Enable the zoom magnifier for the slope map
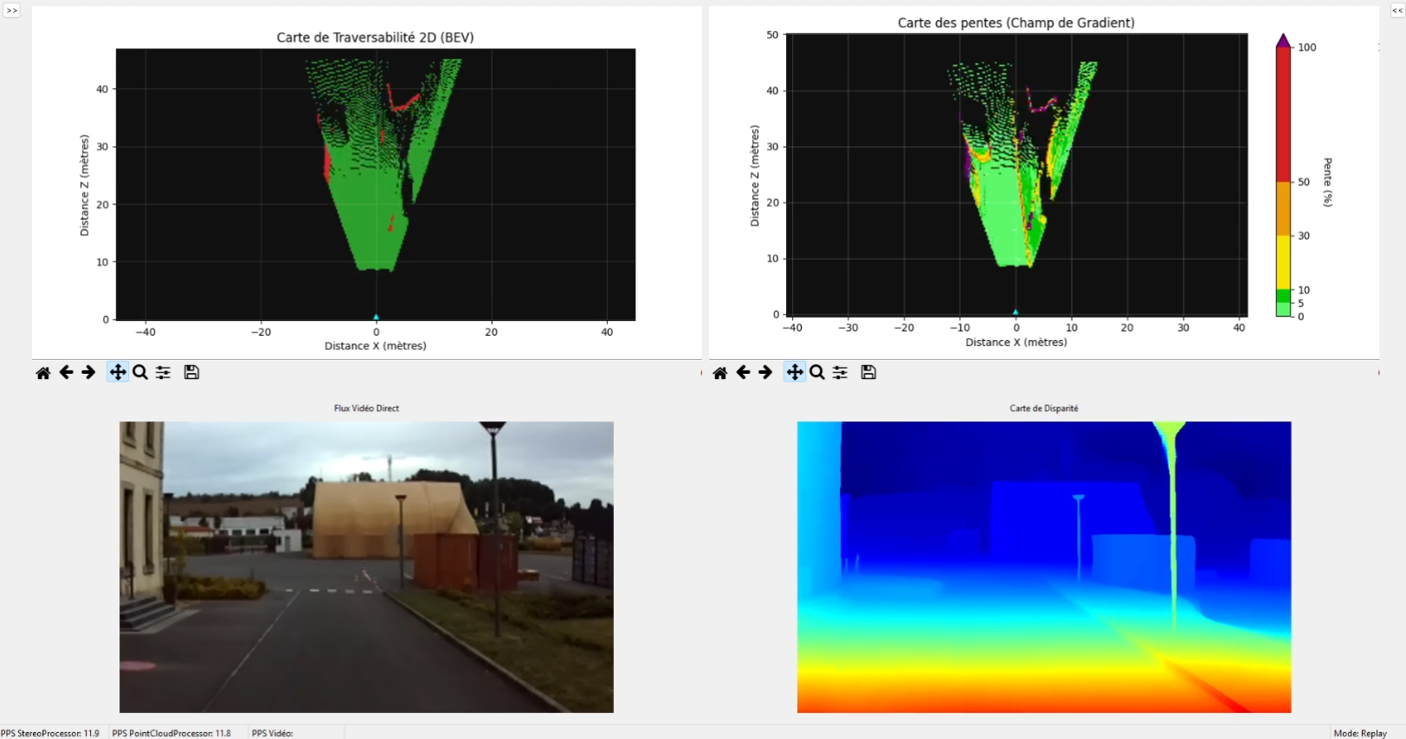 coord(817,373)
